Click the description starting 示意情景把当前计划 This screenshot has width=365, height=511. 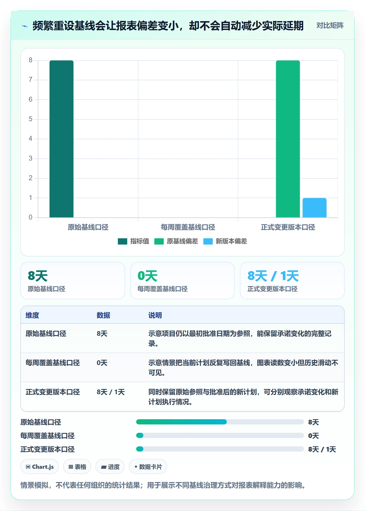pos(243,368)
